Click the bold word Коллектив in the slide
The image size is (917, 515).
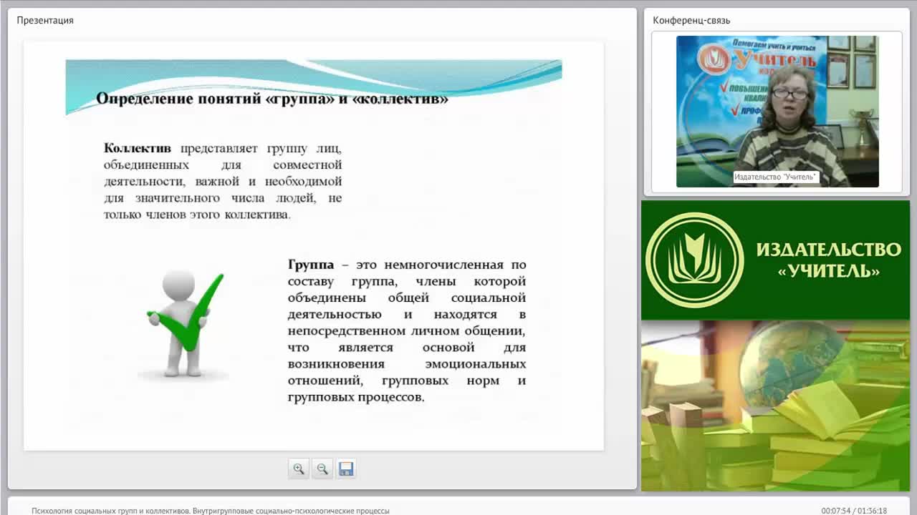[x=138, y=149]
